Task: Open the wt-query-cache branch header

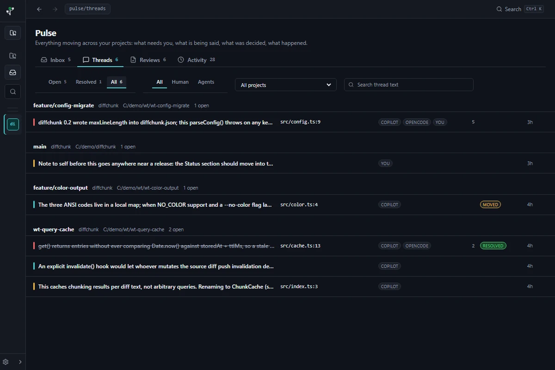Action: [54, 229]
